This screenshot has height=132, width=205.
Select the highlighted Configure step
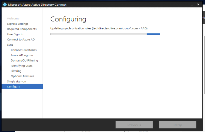click(x=22, y=87)
